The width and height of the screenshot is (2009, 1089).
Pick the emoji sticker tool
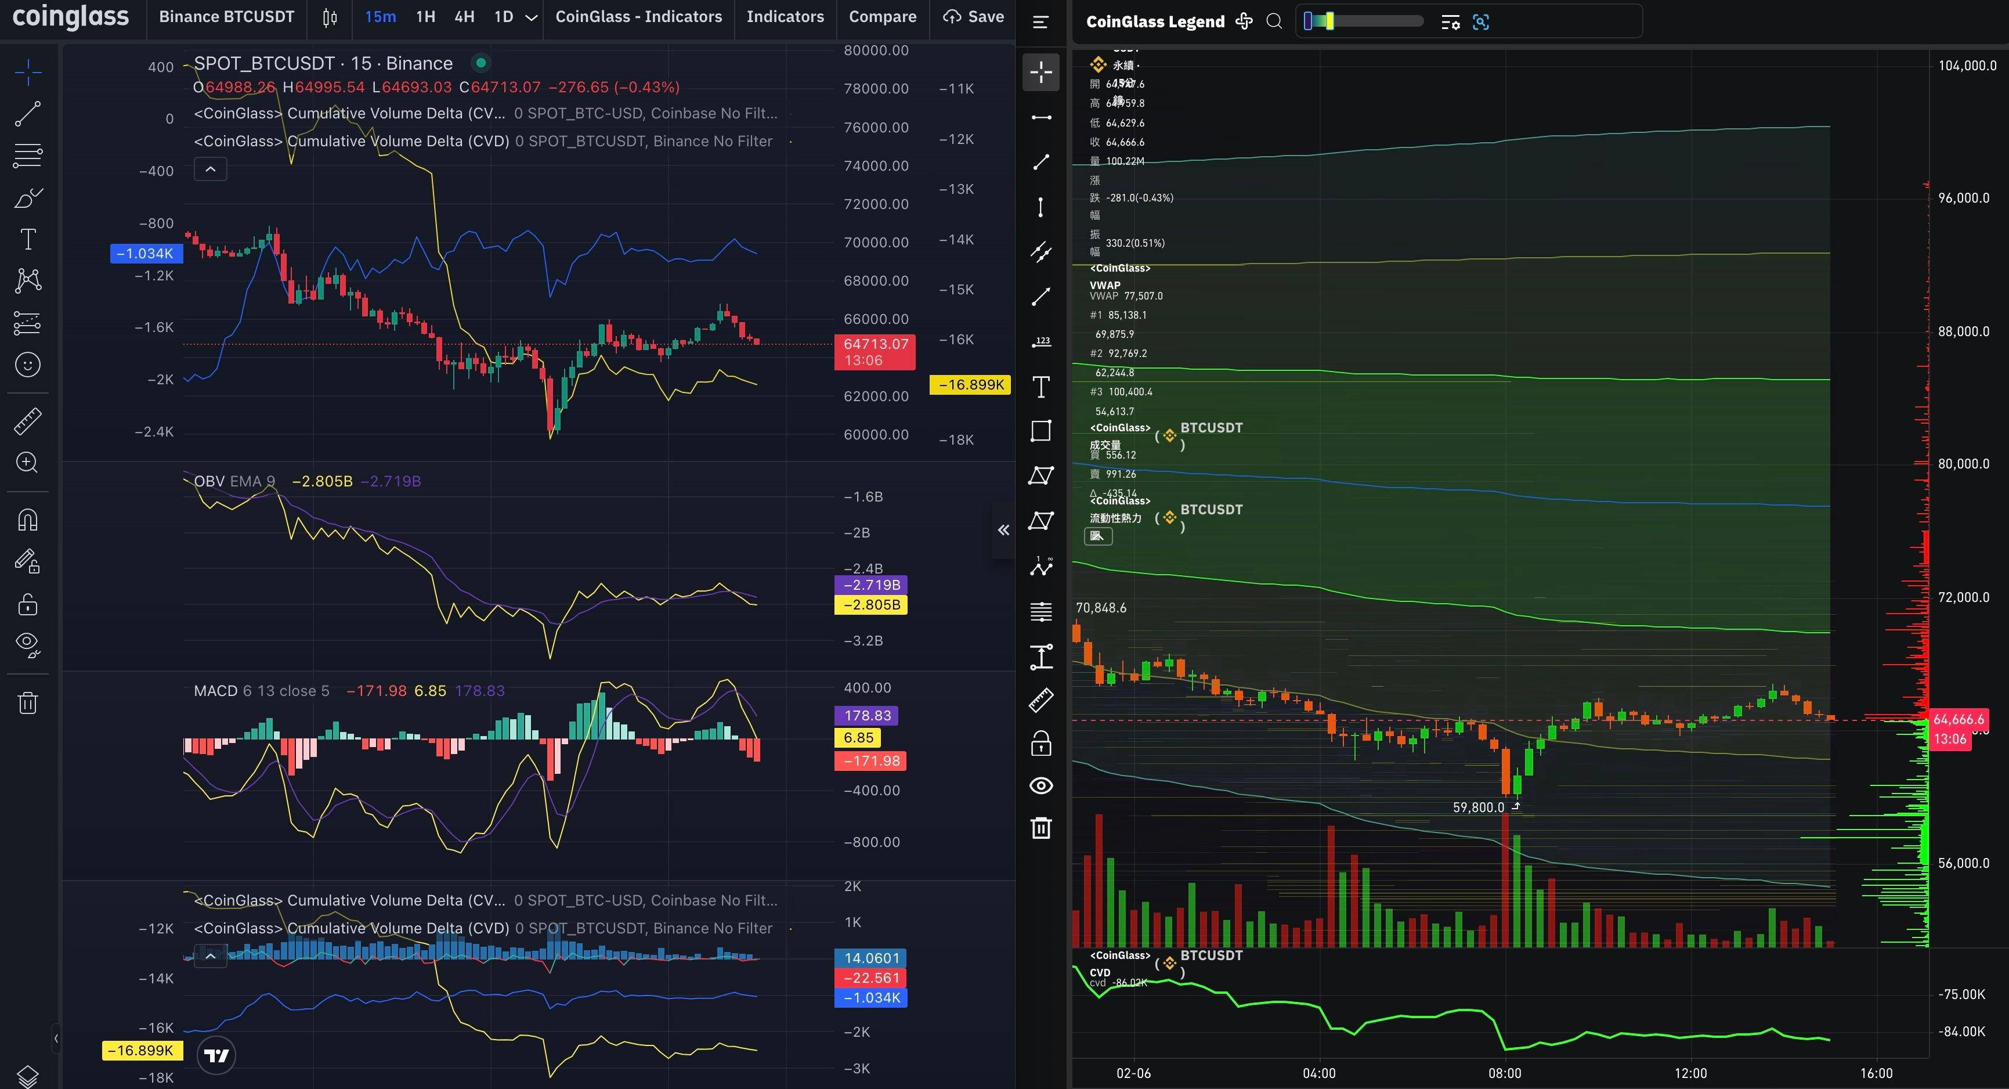[27, 365]
